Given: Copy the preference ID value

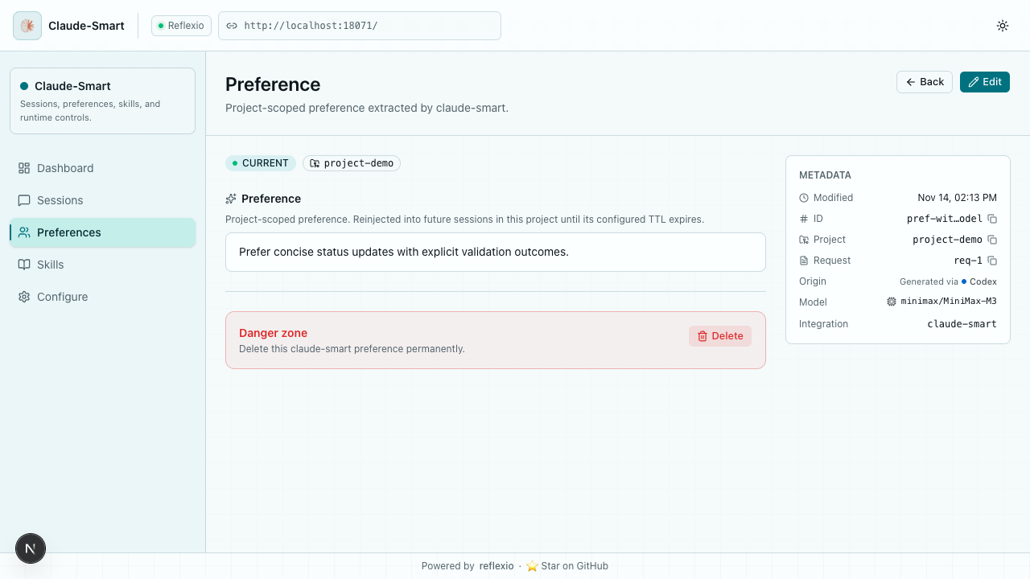Looking at the screenshot, I should tap(992, 219).
